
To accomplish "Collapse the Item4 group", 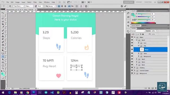I will pos(137,40).
